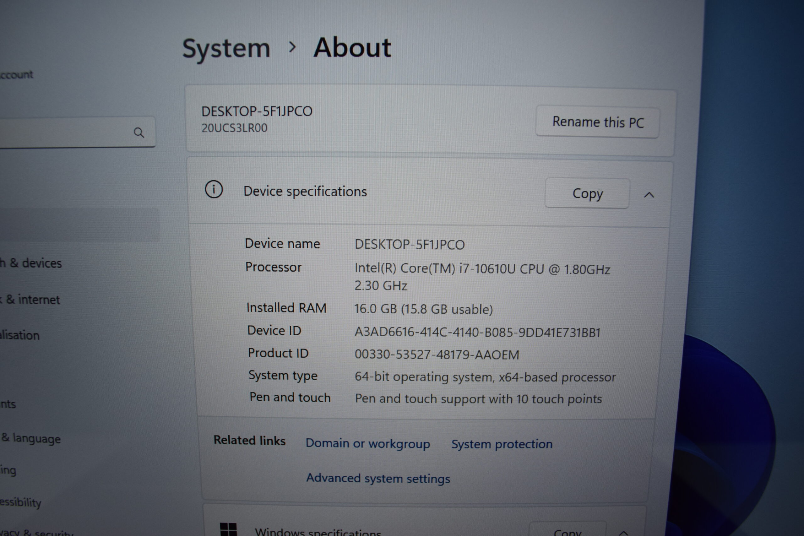Open the Bluetooth & devices sidebar item

pos(31,263)
